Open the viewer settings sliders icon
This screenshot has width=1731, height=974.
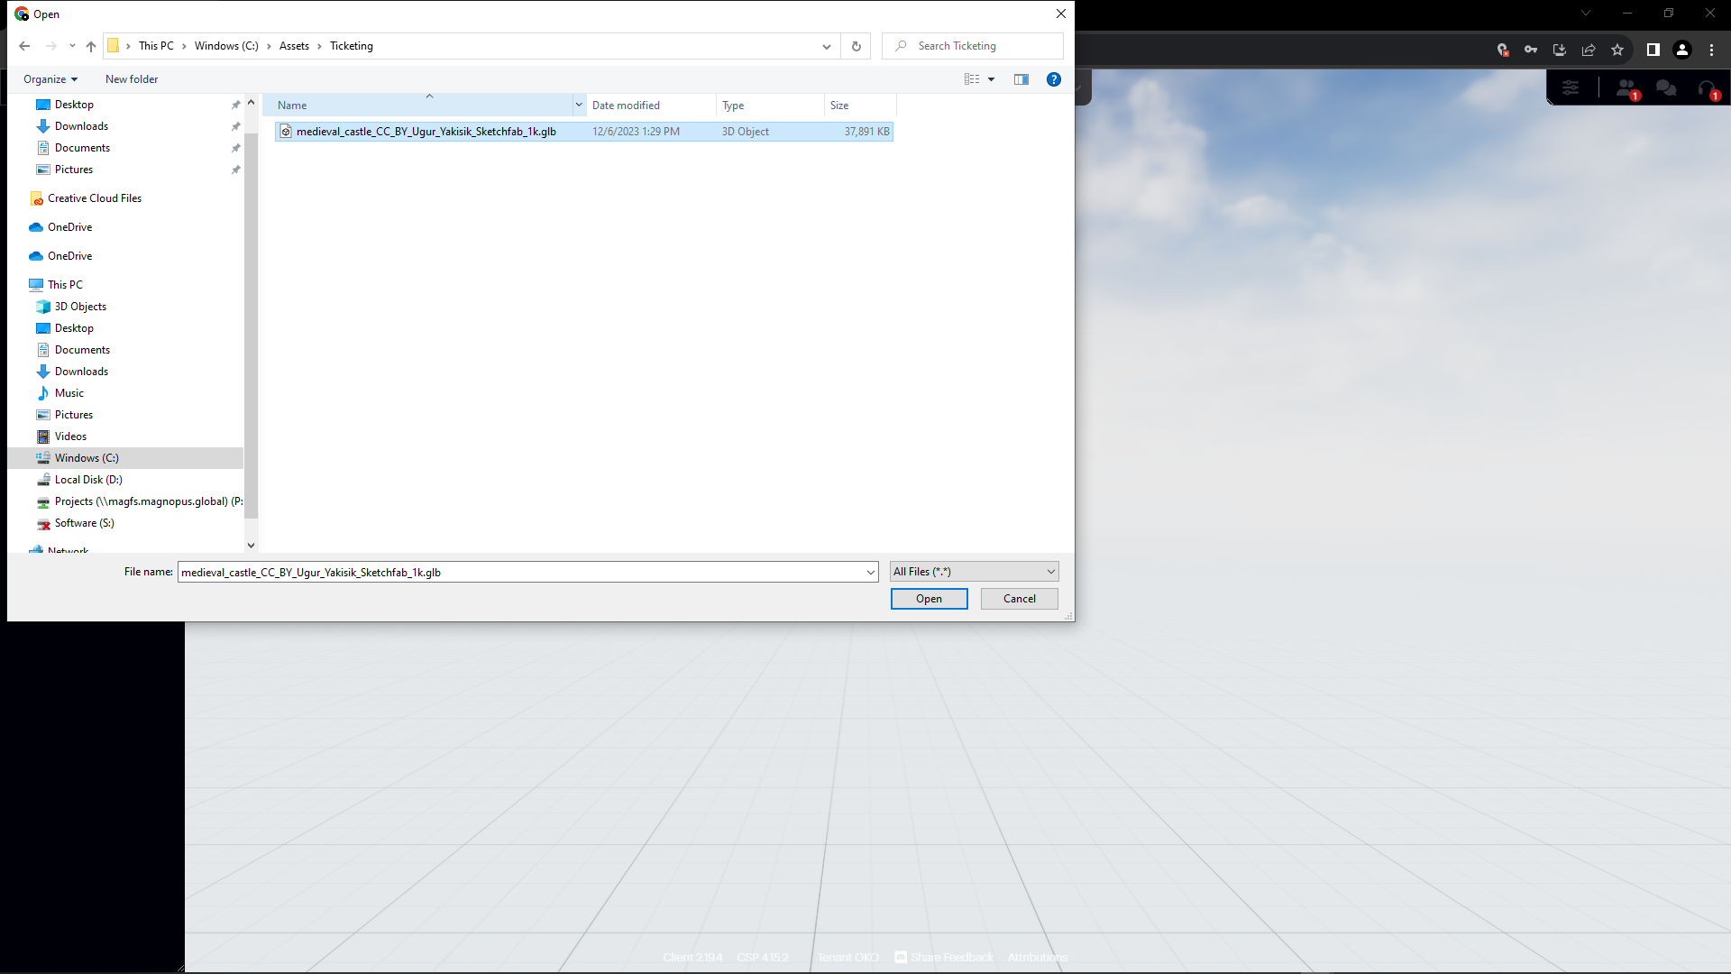pyautogui.click(x=1571, y=88)
